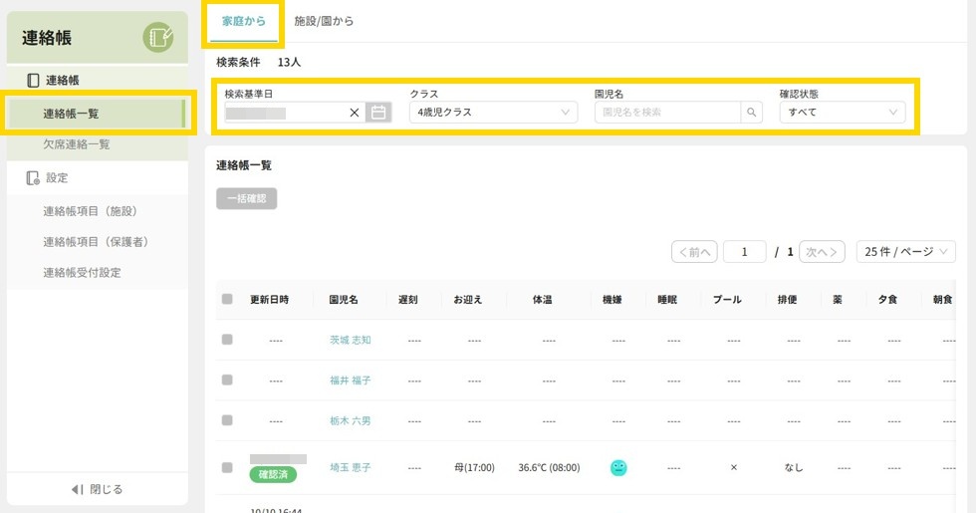Clear the 検索基準日 date with X icon
The height and width of the screenshot is (513, 976).
(355, 113)
